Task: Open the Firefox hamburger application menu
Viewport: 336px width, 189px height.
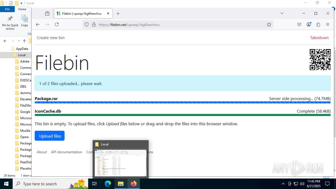Action: (328, 24)
